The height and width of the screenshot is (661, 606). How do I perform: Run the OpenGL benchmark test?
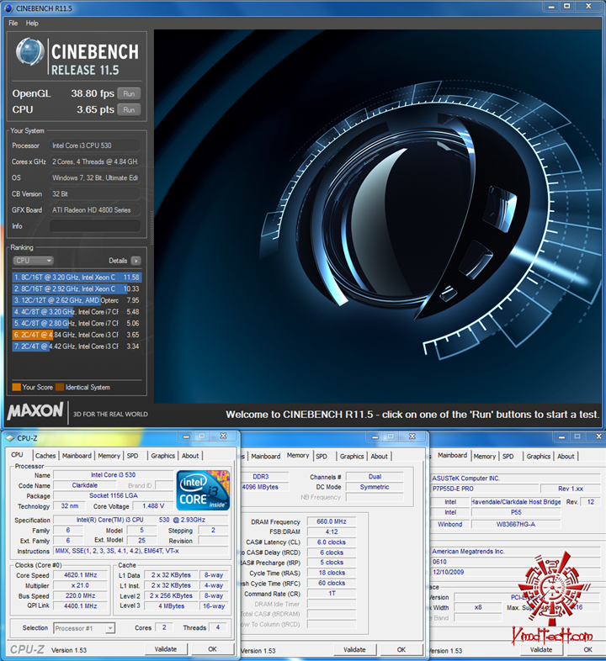129,93
